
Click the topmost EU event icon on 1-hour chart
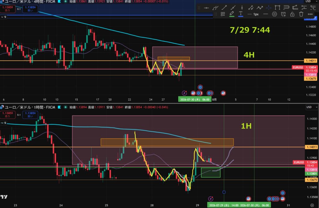[x=283, y=193]
